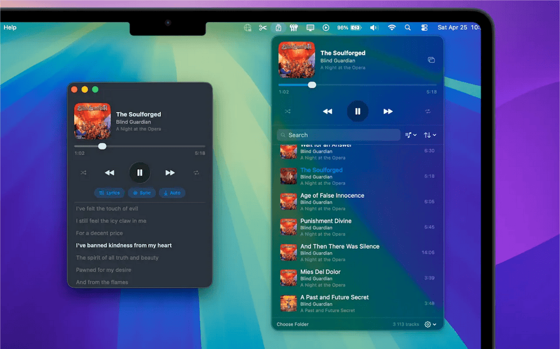Click the 1:02 elapsed time in mini player

[79, 153]
